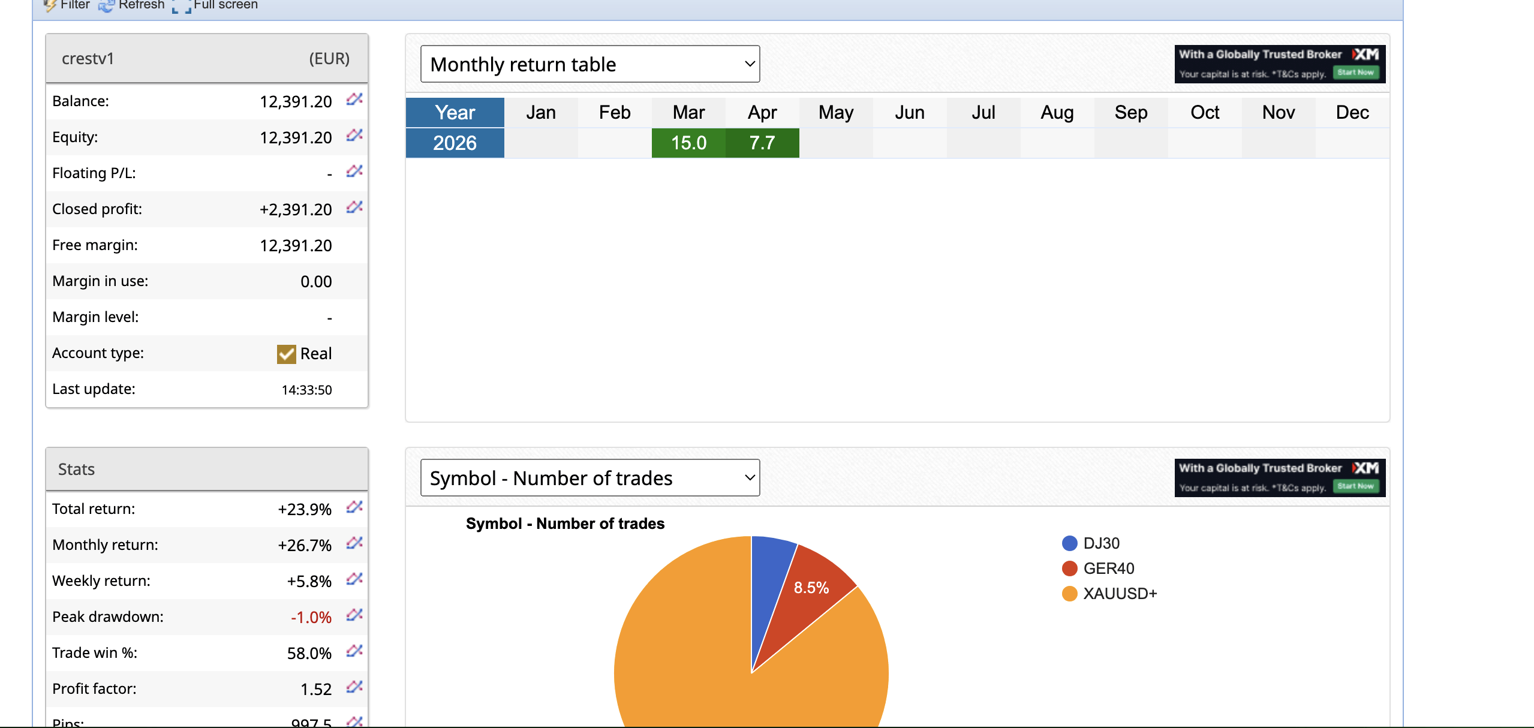Screen dimensions: 1534x728
Task: Click Start Now in top XM banner
Action: point(1356,73)
